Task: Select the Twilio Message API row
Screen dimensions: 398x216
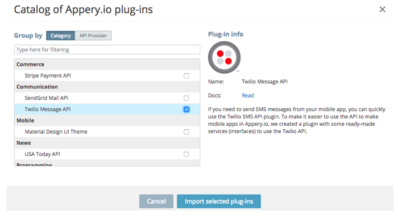Action: coord(107,109)
